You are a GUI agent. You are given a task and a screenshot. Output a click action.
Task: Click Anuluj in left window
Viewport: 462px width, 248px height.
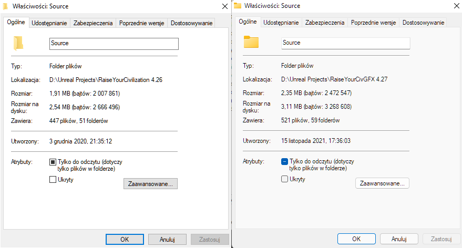(167, 240)
